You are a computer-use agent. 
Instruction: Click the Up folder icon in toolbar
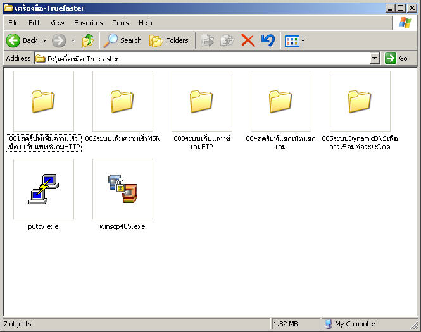pyautogui.click(x=88, y=40)
